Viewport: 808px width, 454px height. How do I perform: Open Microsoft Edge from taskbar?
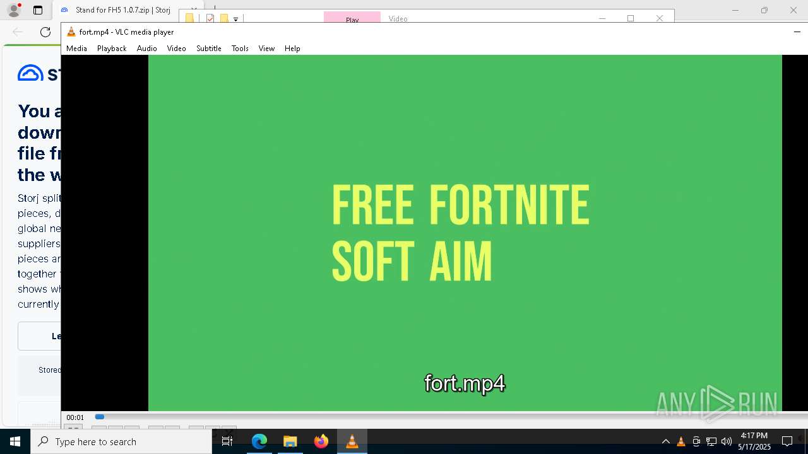coord(259,441)
